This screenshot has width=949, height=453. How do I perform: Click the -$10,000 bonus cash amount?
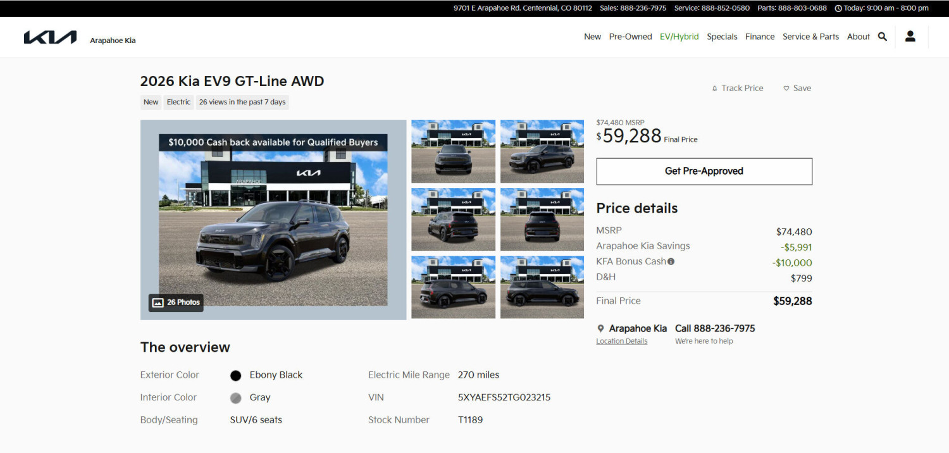point(792,263)
